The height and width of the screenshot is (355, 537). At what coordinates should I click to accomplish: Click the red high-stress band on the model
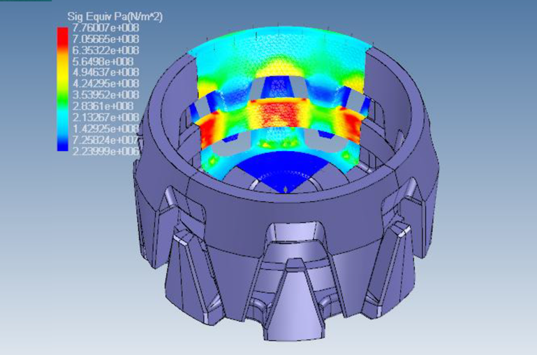pyautogui.click(x=279, y=112)
